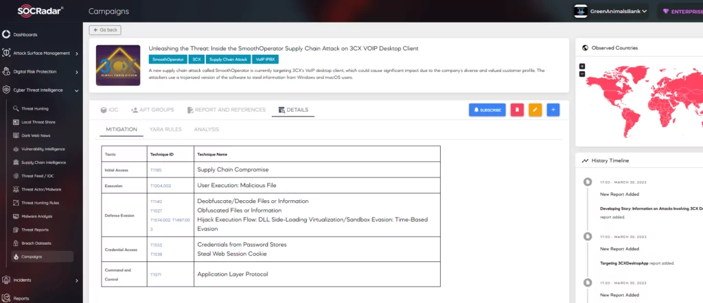
Task: Open Malware Analysis icon
Action: click(16, 216)
